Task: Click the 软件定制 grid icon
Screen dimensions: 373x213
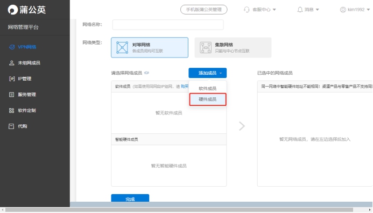Action: click(11, 110)
